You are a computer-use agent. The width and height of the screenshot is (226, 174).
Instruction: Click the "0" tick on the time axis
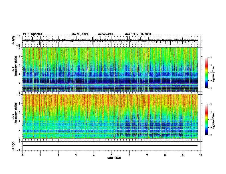coord(23,155)
